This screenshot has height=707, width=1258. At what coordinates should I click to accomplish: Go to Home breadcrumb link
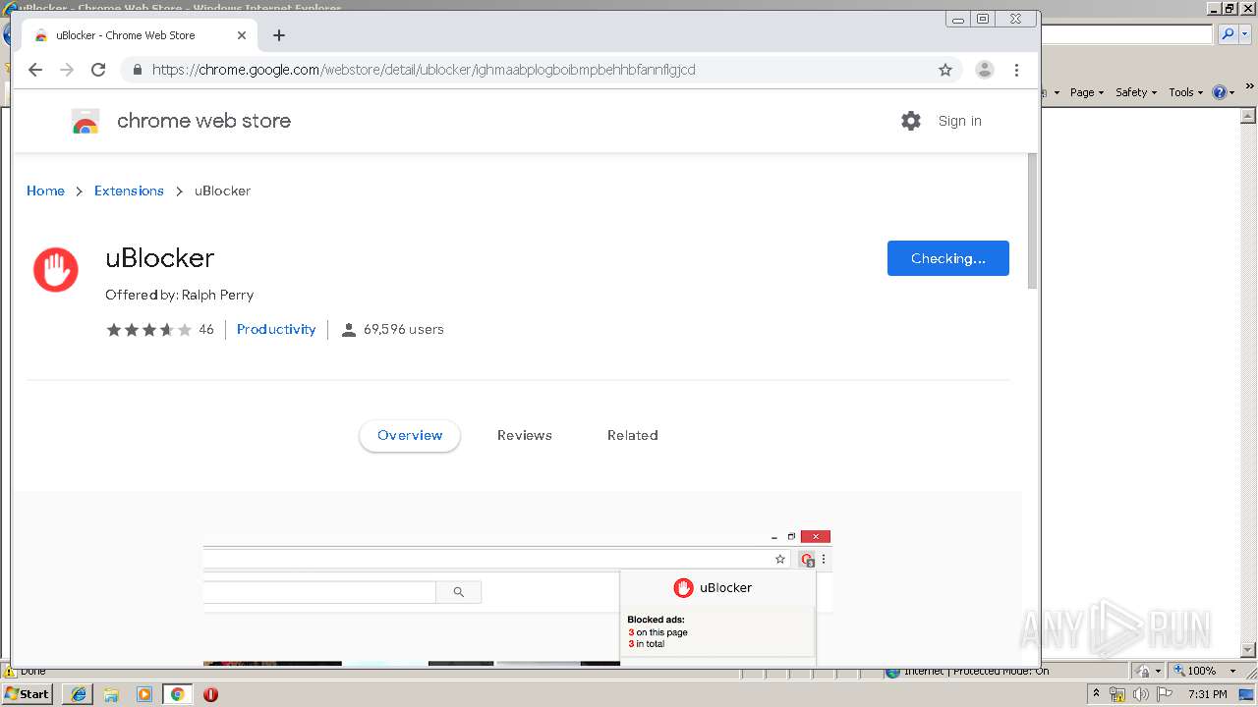click(45, 190)
